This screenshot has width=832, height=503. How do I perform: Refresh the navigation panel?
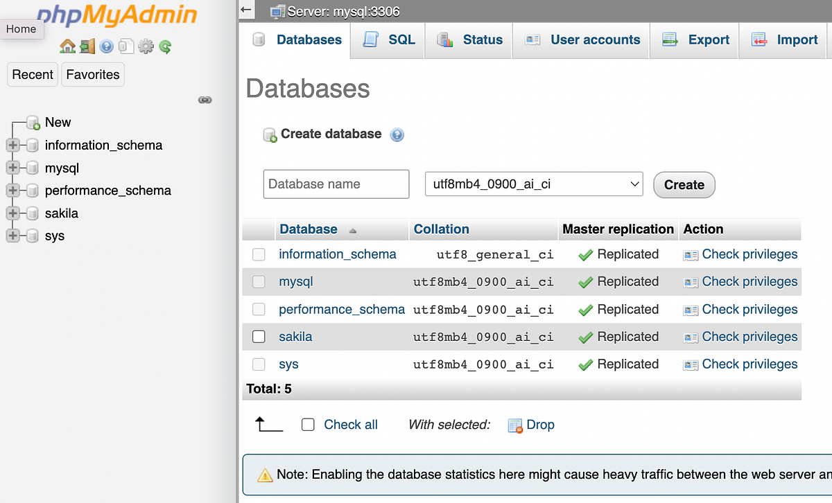(165, 46)
